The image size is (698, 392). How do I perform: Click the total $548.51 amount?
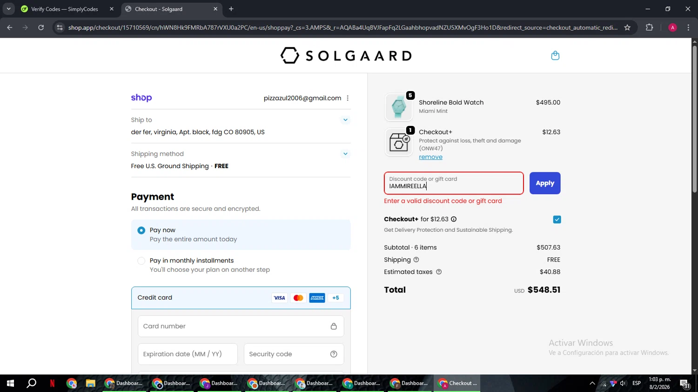point(544,290)
